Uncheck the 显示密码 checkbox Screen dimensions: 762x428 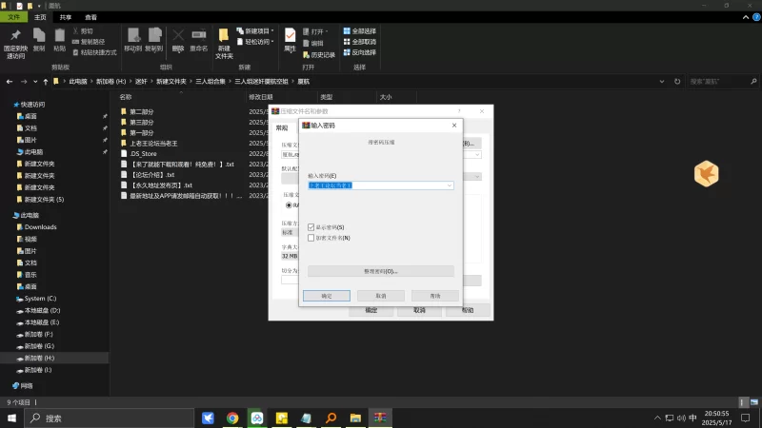[311, 227]
